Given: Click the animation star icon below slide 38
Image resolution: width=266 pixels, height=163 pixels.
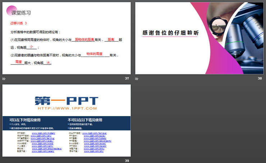Looking at the screenshot, I should pyautogui.click(x=137, y=78).
